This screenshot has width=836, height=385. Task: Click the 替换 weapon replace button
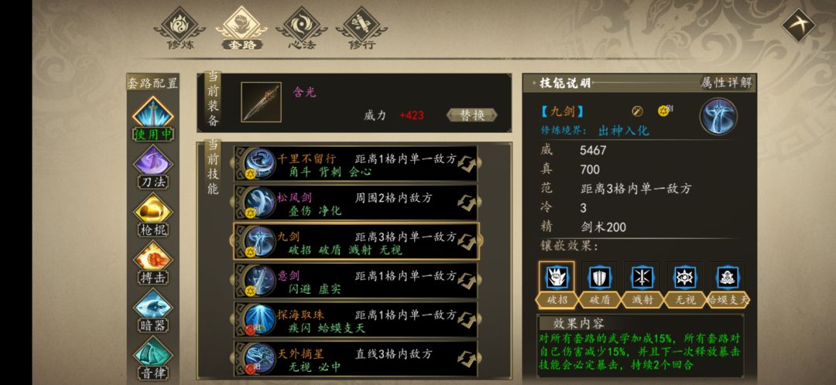(472, 115)
